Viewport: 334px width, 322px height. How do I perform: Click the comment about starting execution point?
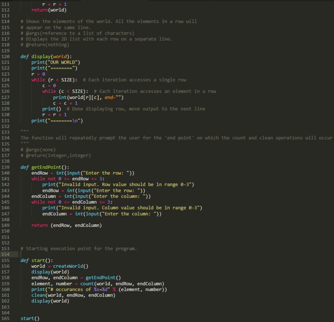click(79, 248)
